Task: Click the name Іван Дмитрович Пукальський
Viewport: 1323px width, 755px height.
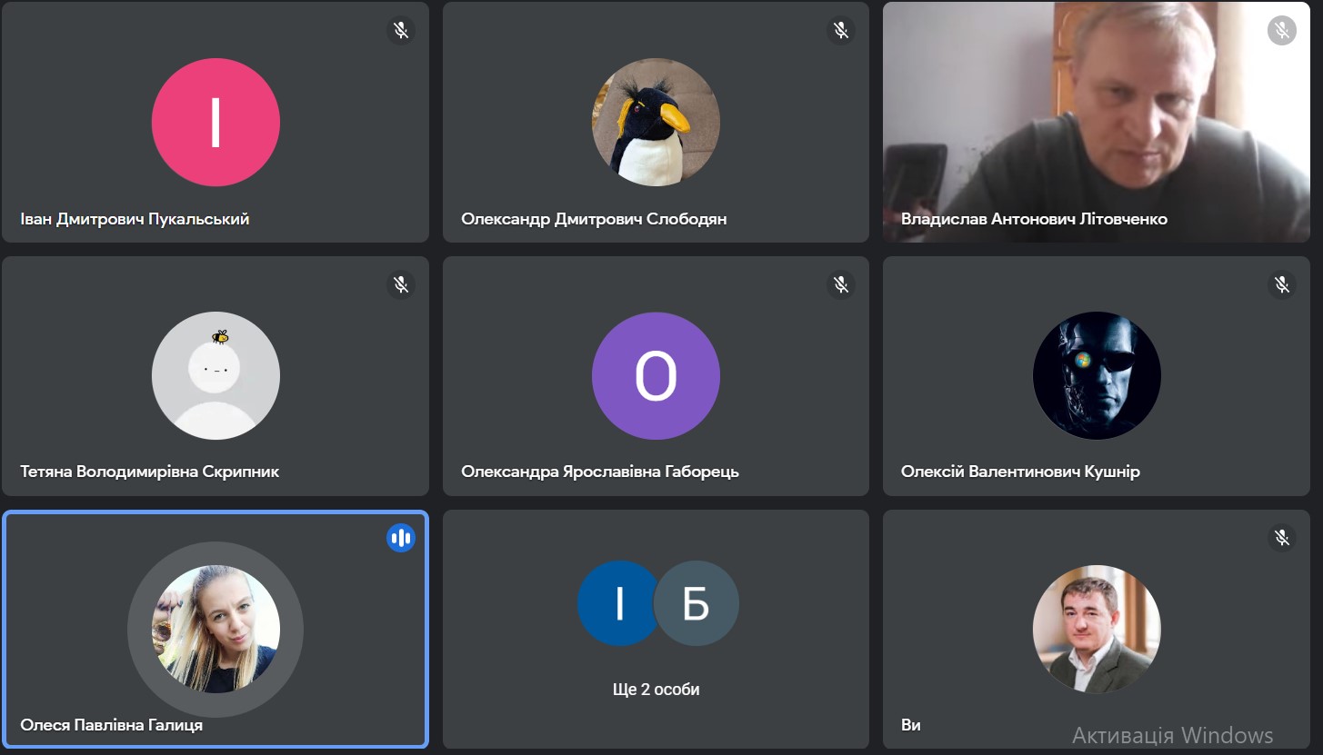Action: click(x=135, y=219)
